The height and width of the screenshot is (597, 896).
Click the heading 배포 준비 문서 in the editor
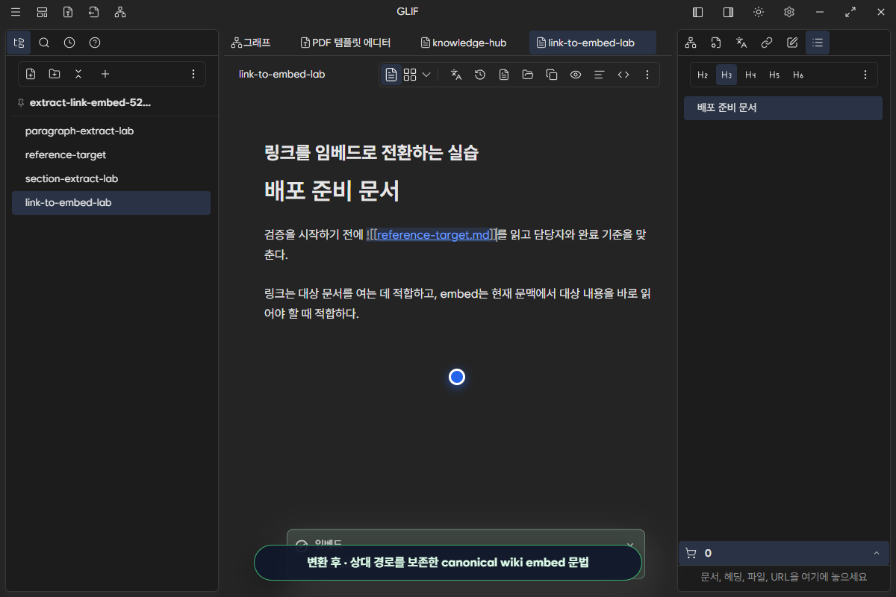332,191
